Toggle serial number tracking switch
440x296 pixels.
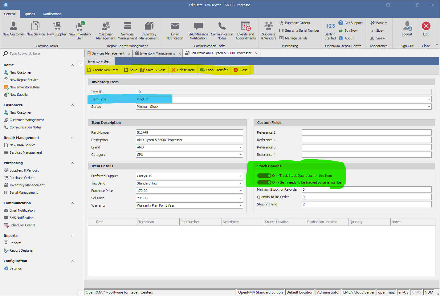[264, 182]
